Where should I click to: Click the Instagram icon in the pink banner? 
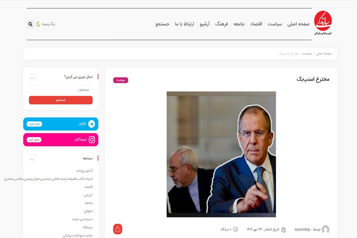(x=92, y=140)
